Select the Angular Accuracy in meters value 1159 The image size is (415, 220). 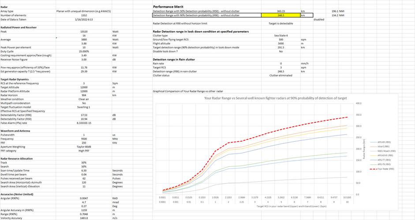[84, 210]
